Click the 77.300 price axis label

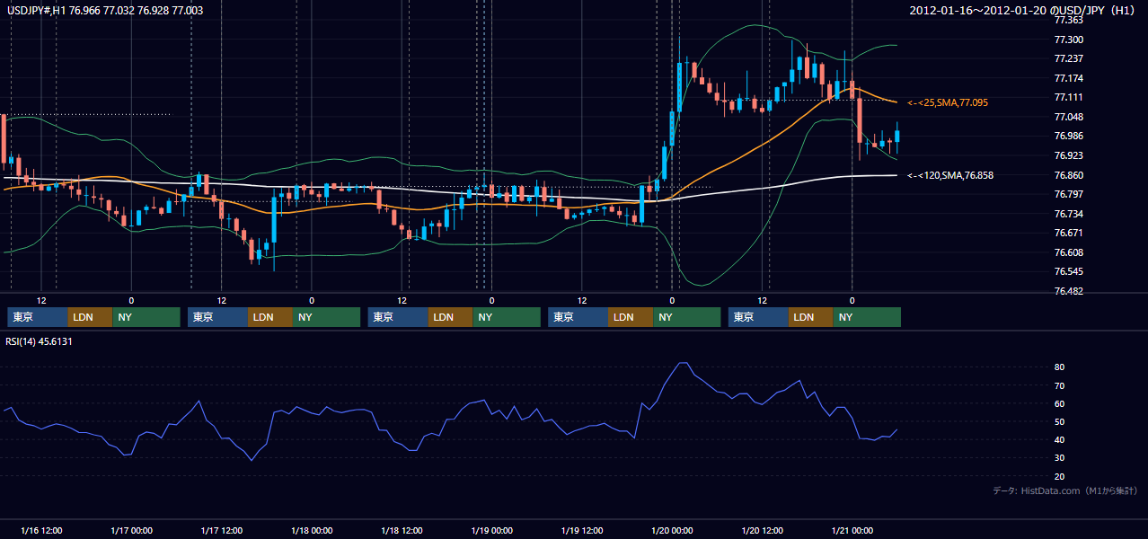click(x=1068, y=40)
